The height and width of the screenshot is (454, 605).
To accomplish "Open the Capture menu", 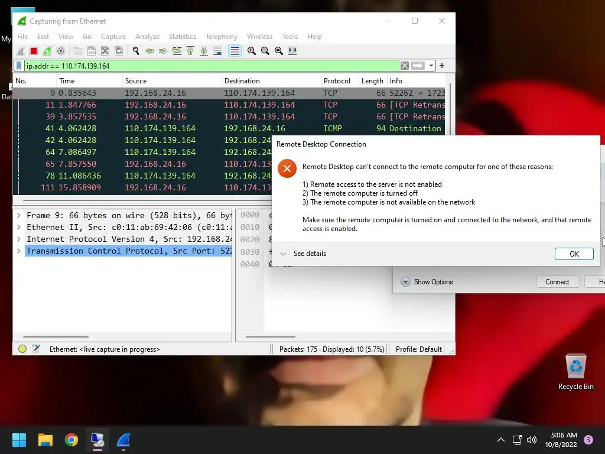I will pos(113,36).
